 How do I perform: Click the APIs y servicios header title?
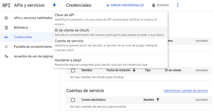pyautogui.click(x=29, y=5)
